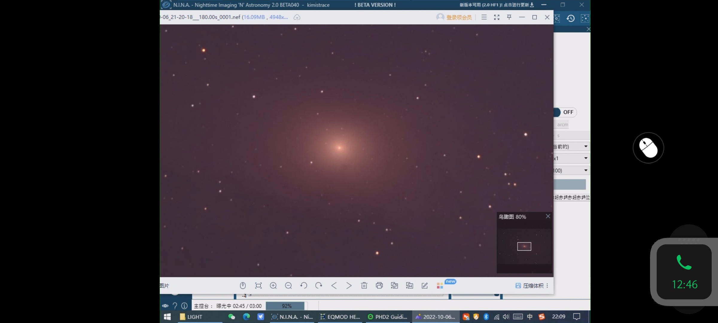This screenshot has width=718, height=323.
Task: Click the green phone call icon overlay
Action: pos(684,262)
